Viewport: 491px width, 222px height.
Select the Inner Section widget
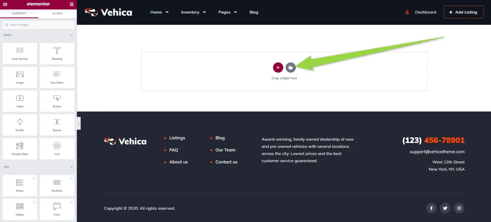(20, 54)
